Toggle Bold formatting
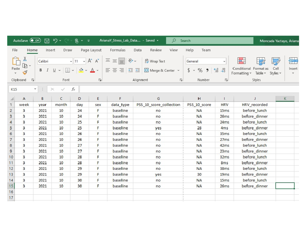 tap(41, 70)
